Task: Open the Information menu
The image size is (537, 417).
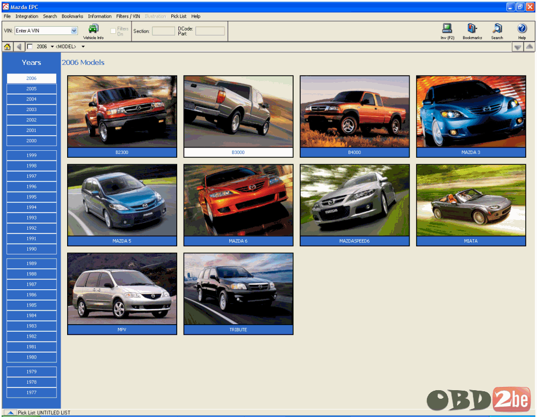Action: click(x=100, y=16)
